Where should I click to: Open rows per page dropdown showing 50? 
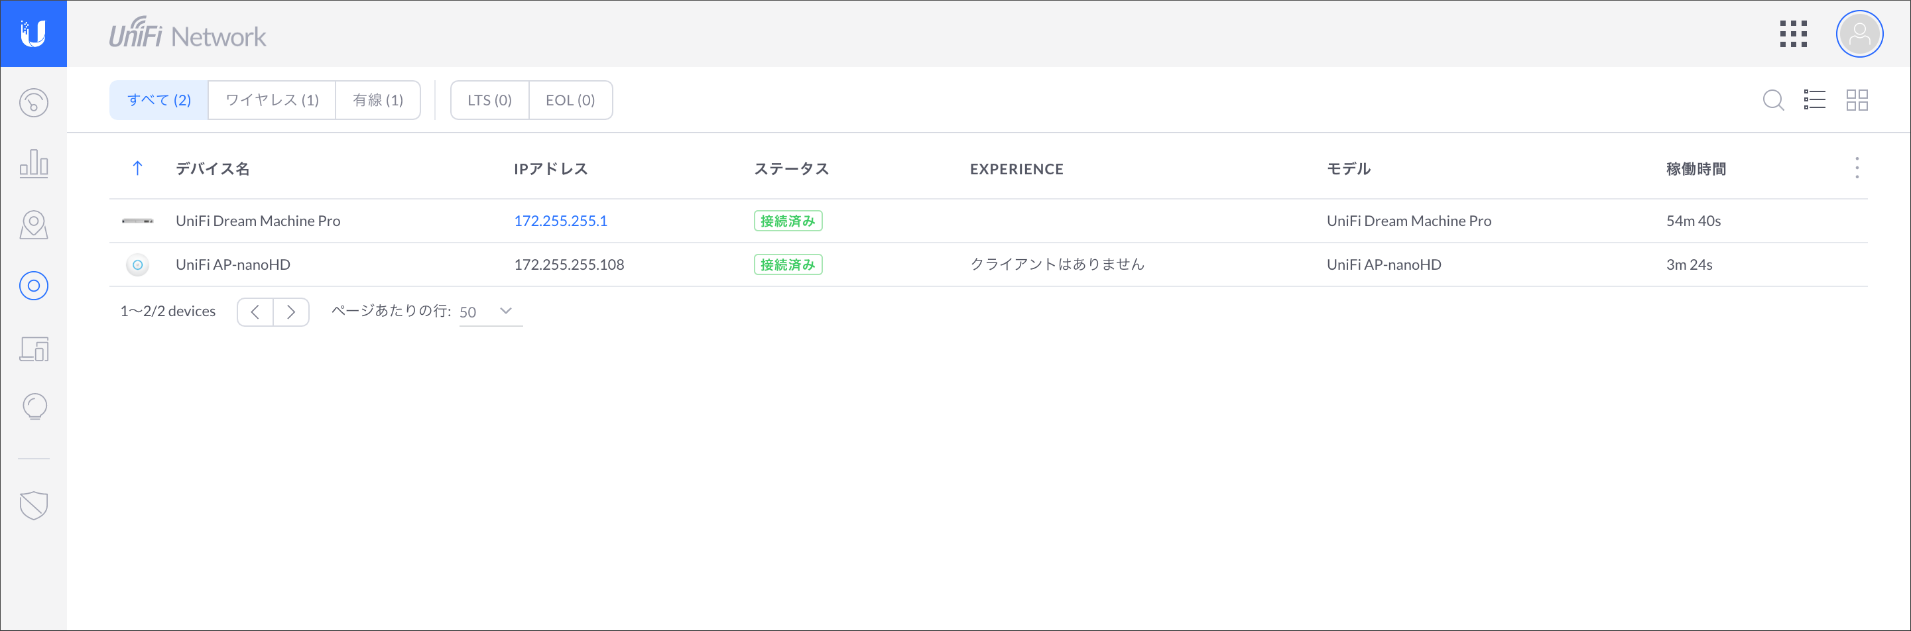pyautogui.click(x=491, y=312)
